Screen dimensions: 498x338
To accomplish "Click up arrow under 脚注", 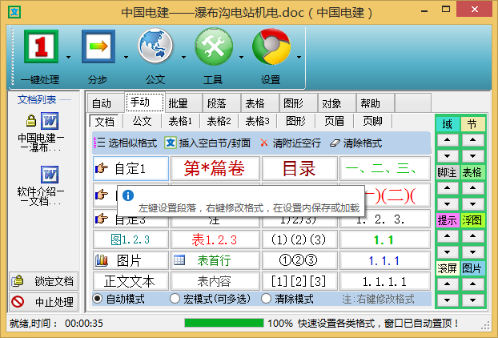I will click(x=448, y=187).
